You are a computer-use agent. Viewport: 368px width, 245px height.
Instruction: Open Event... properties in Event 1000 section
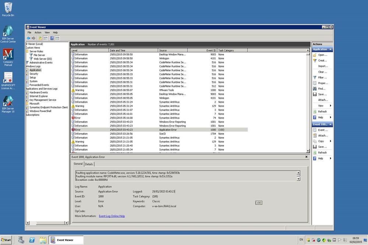pos(322,130)
